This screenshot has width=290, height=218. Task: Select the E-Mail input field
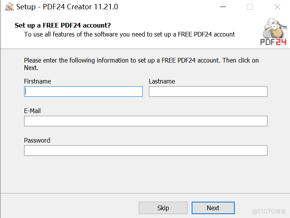click(145, 121)
